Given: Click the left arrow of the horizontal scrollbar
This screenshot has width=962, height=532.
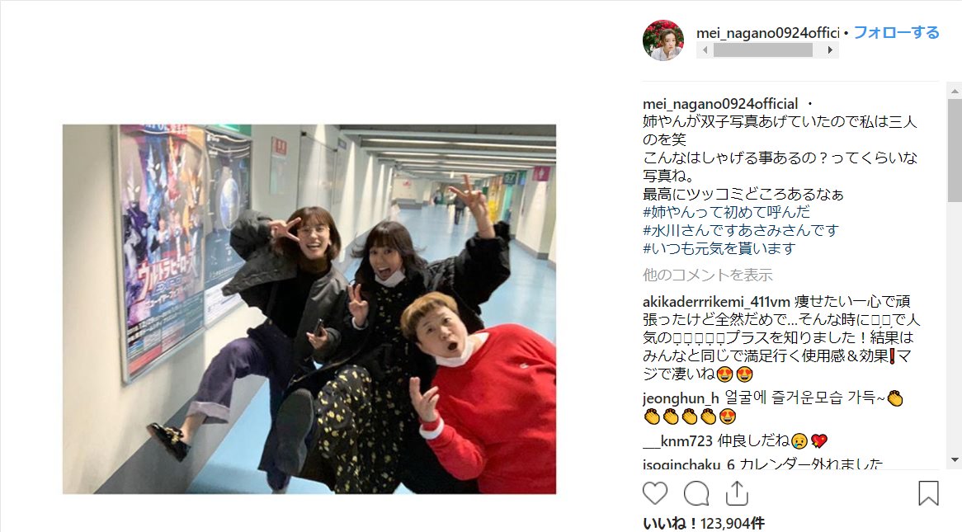Looking at the screenshot, I should click(x=705, y=50).
